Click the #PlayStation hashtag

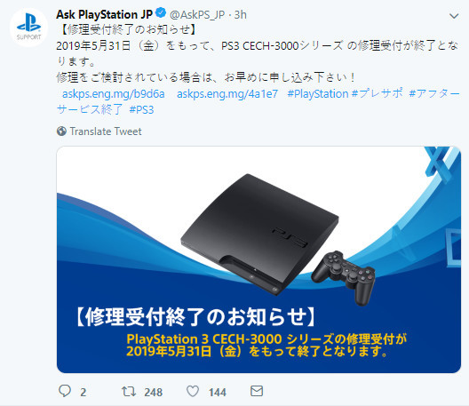318,94
